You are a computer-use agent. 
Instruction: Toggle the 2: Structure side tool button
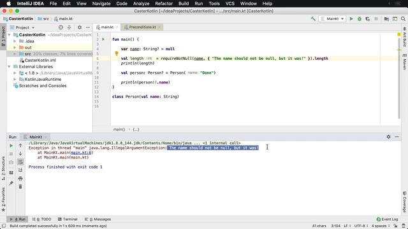coord(3,168)
